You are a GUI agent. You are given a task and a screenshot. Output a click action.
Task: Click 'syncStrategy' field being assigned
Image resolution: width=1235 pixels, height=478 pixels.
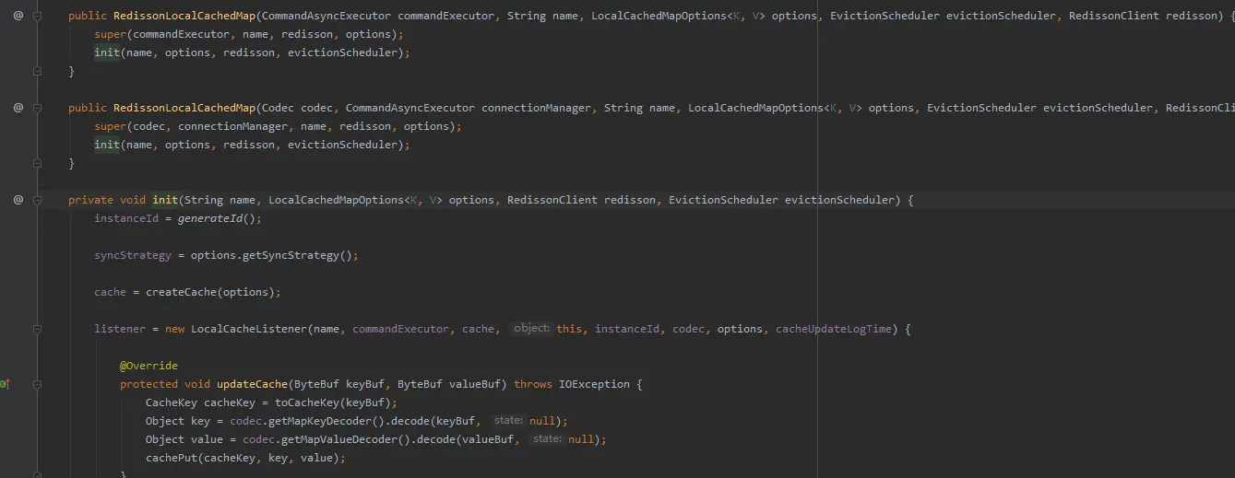(x=133, y=255)
